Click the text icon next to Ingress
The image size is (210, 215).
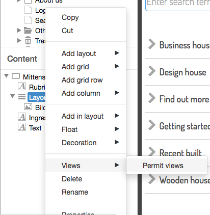[22, 117]
